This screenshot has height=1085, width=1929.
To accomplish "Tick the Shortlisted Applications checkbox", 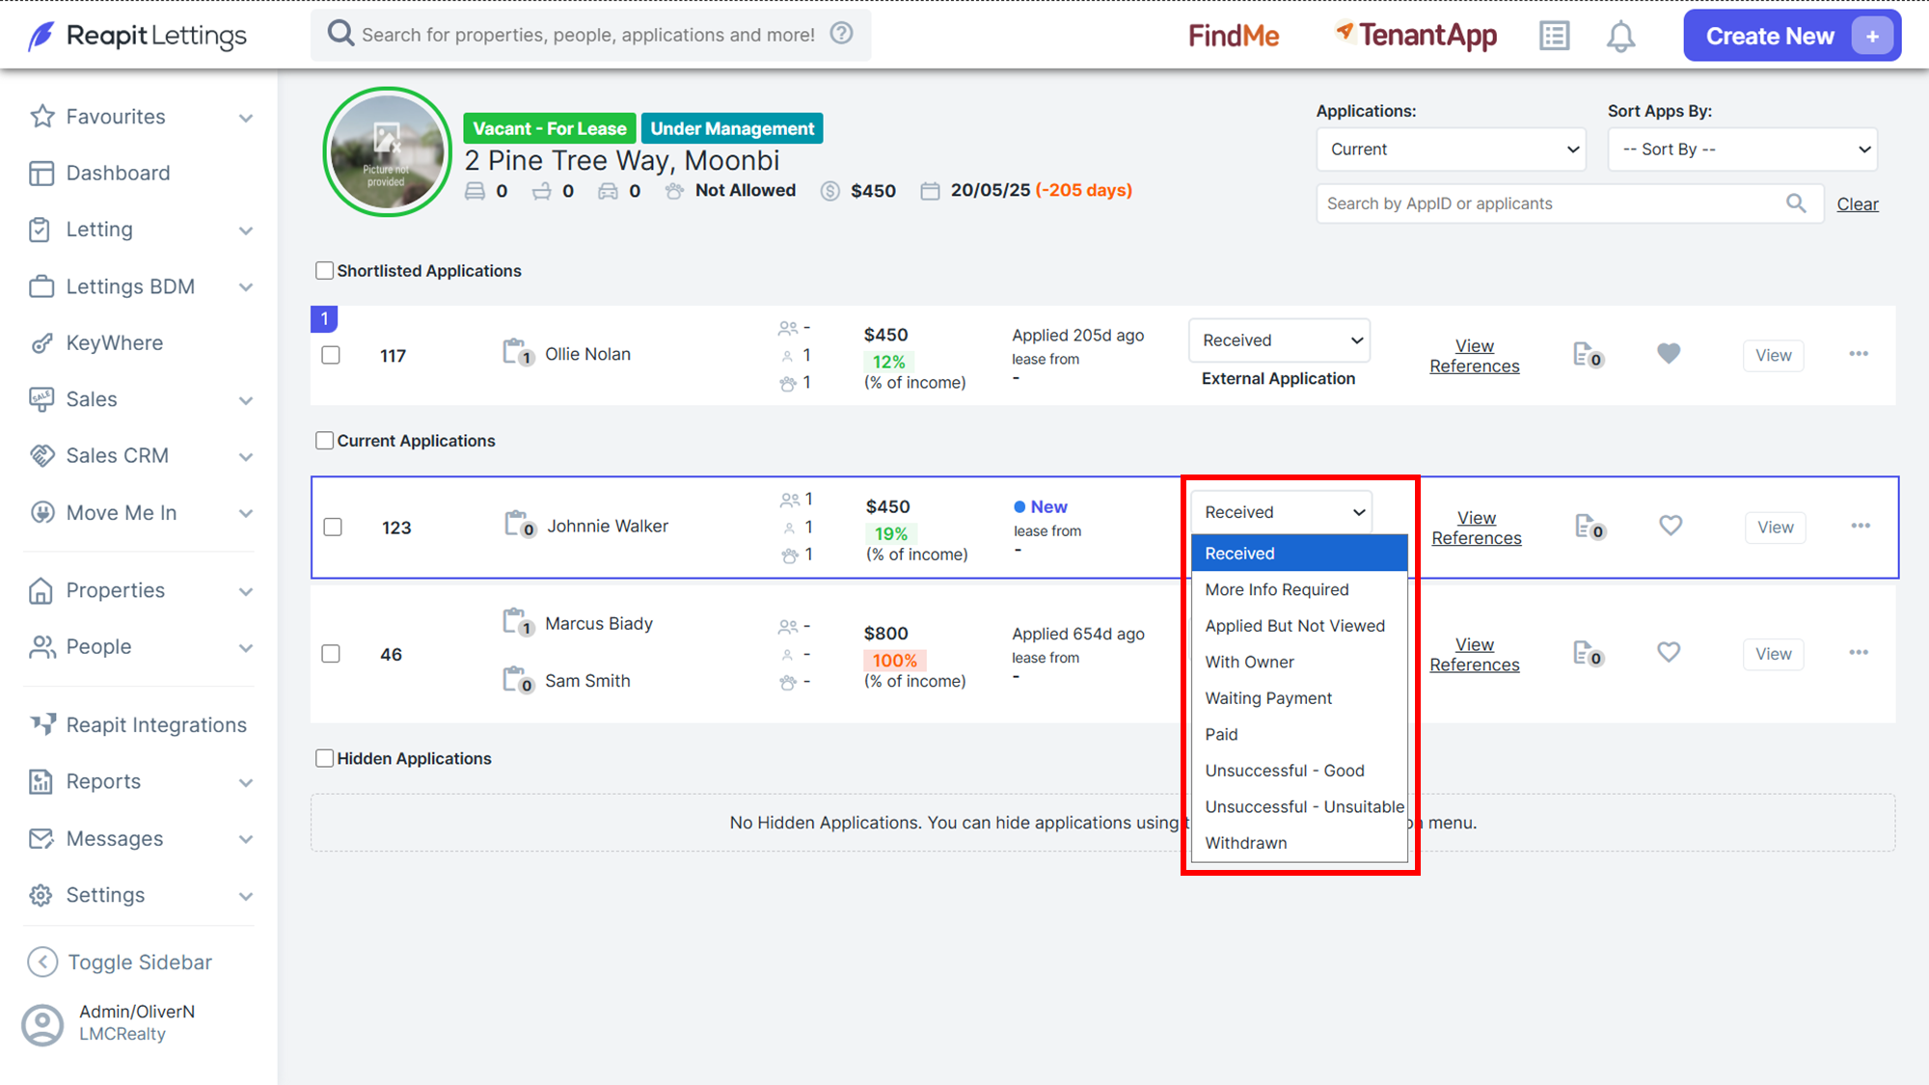I will 324,271.
